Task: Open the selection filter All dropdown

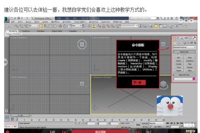Action: 34,26
